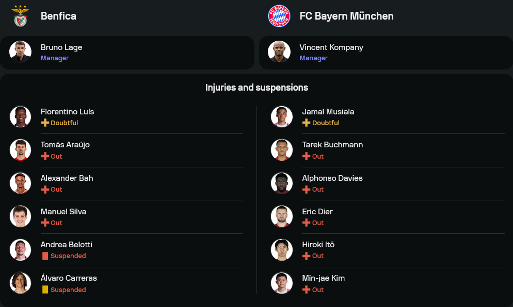Open the FC Bayern München team link
This screenshot has height=307, width=513.
(346, 16)
